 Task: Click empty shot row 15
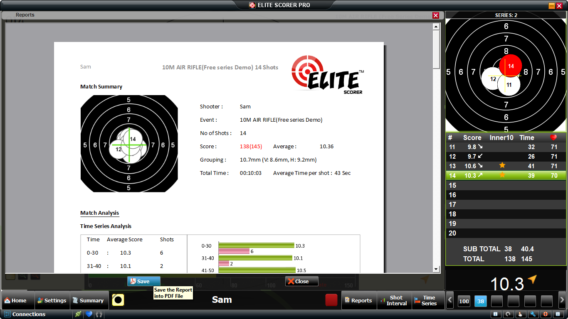[x=506, y=185]
